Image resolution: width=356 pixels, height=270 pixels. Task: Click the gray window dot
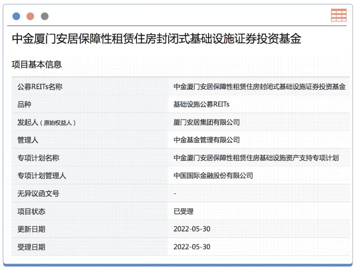click(x=44, y=16)
